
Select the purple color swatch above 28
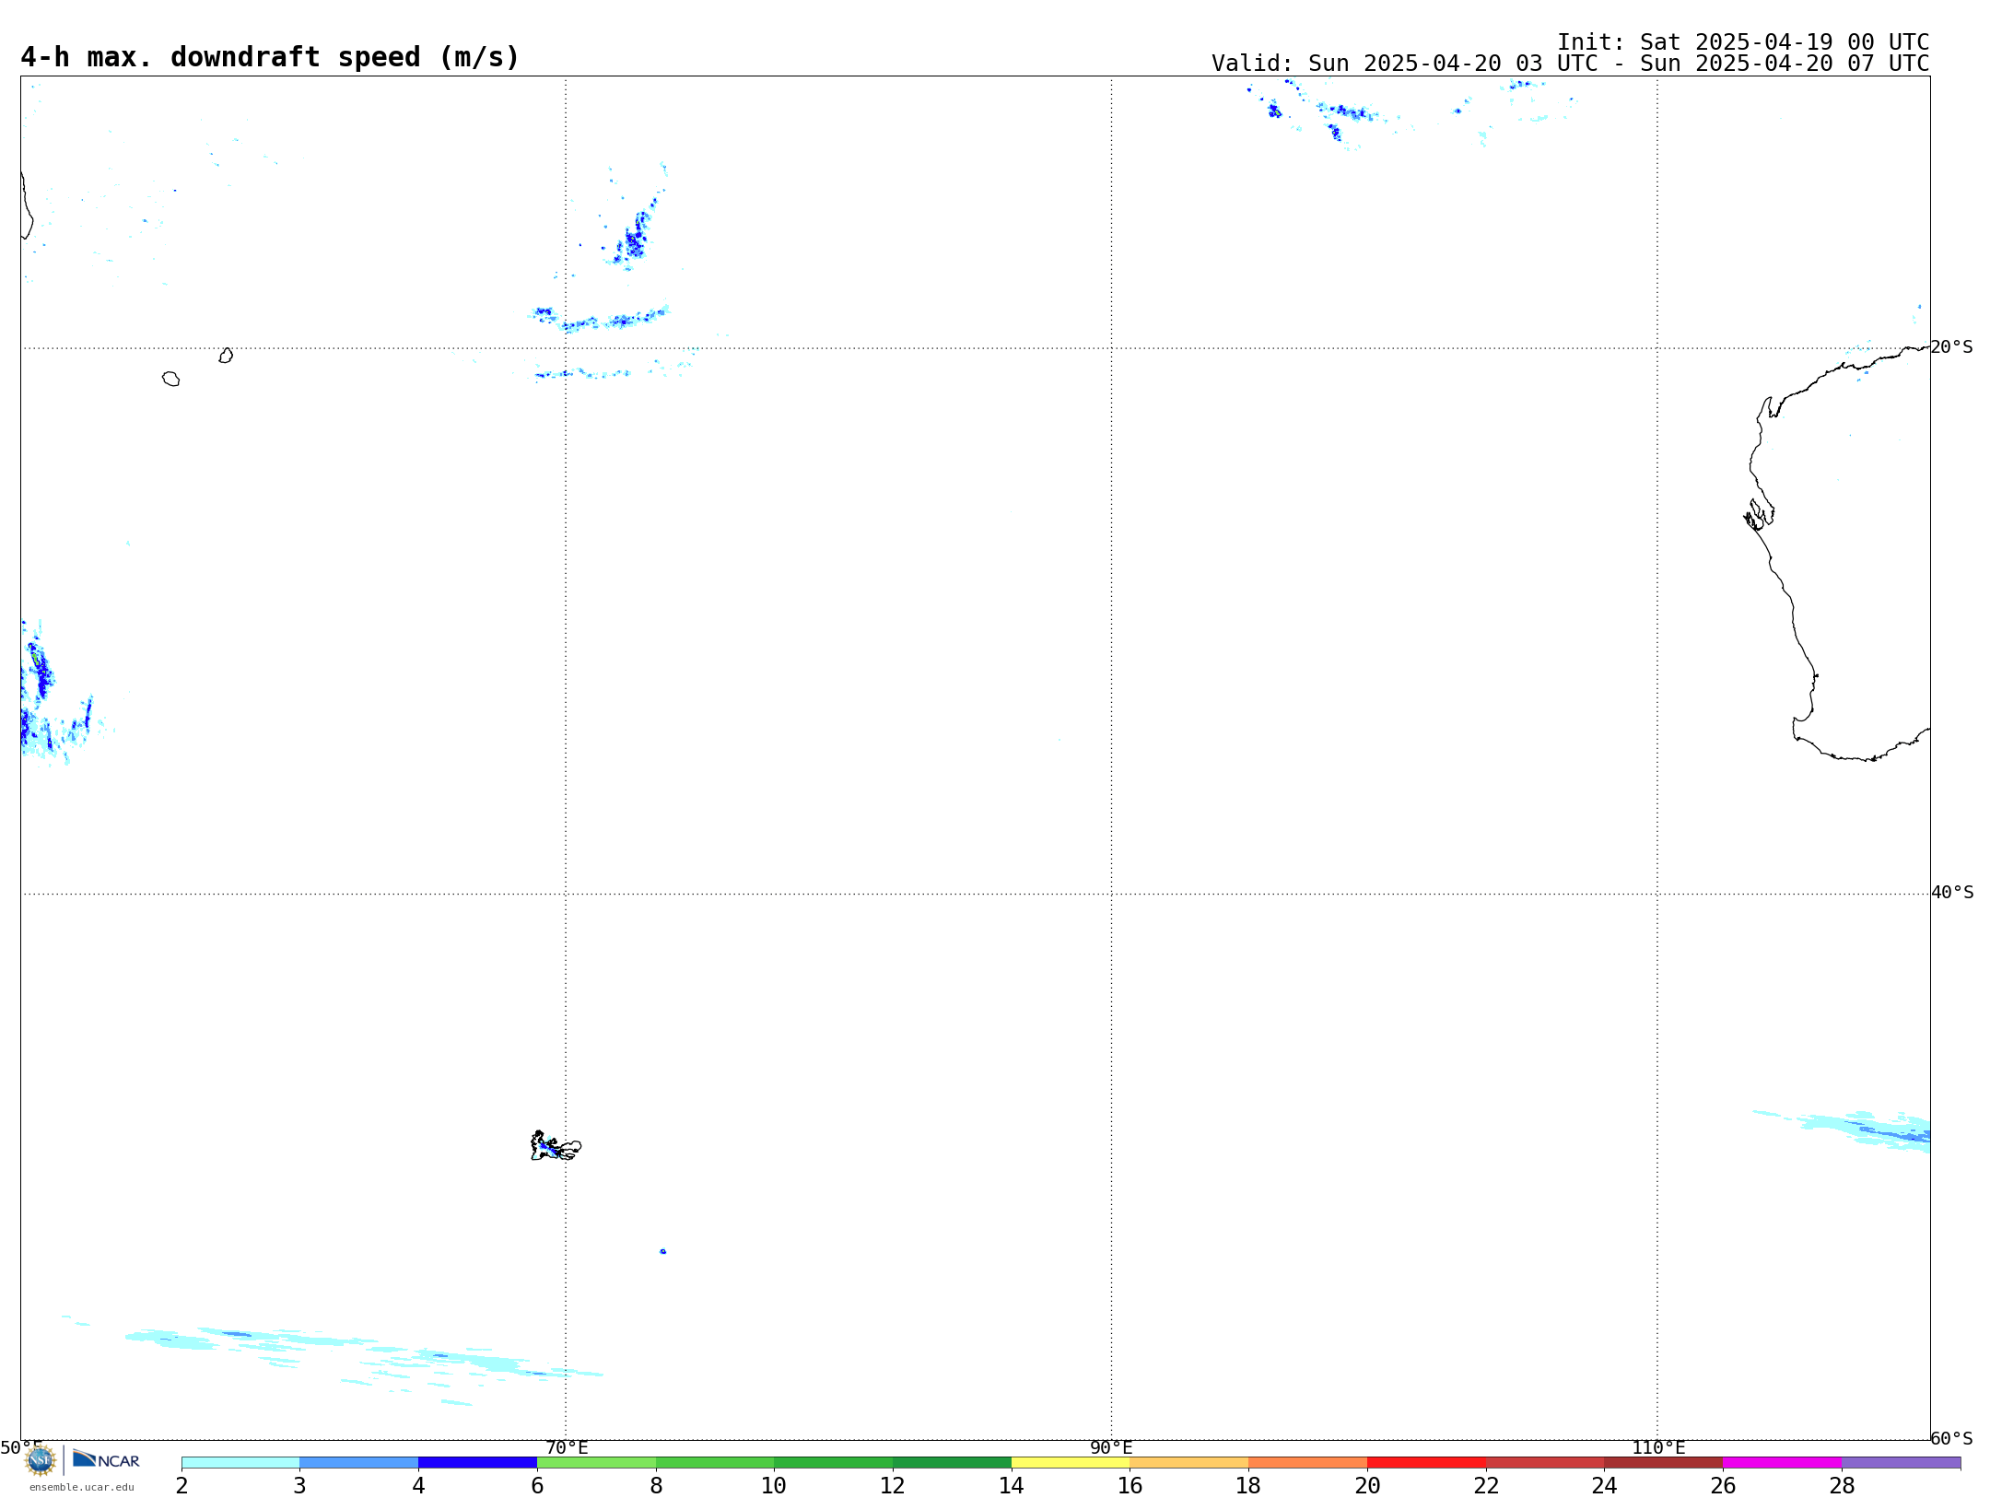1902,1462
